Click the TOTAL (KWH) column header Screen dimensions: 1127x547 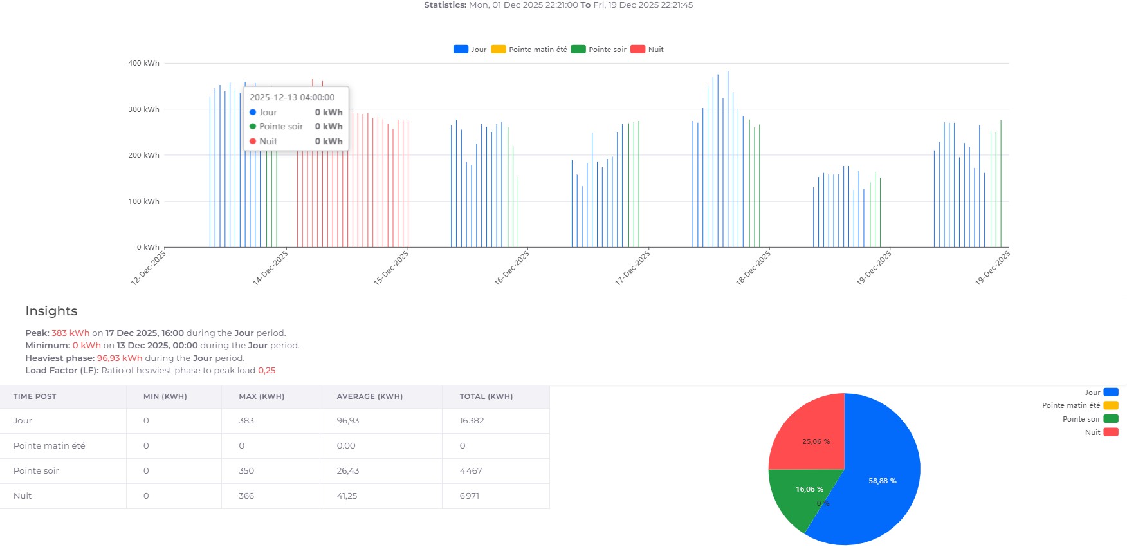(486, 396)
